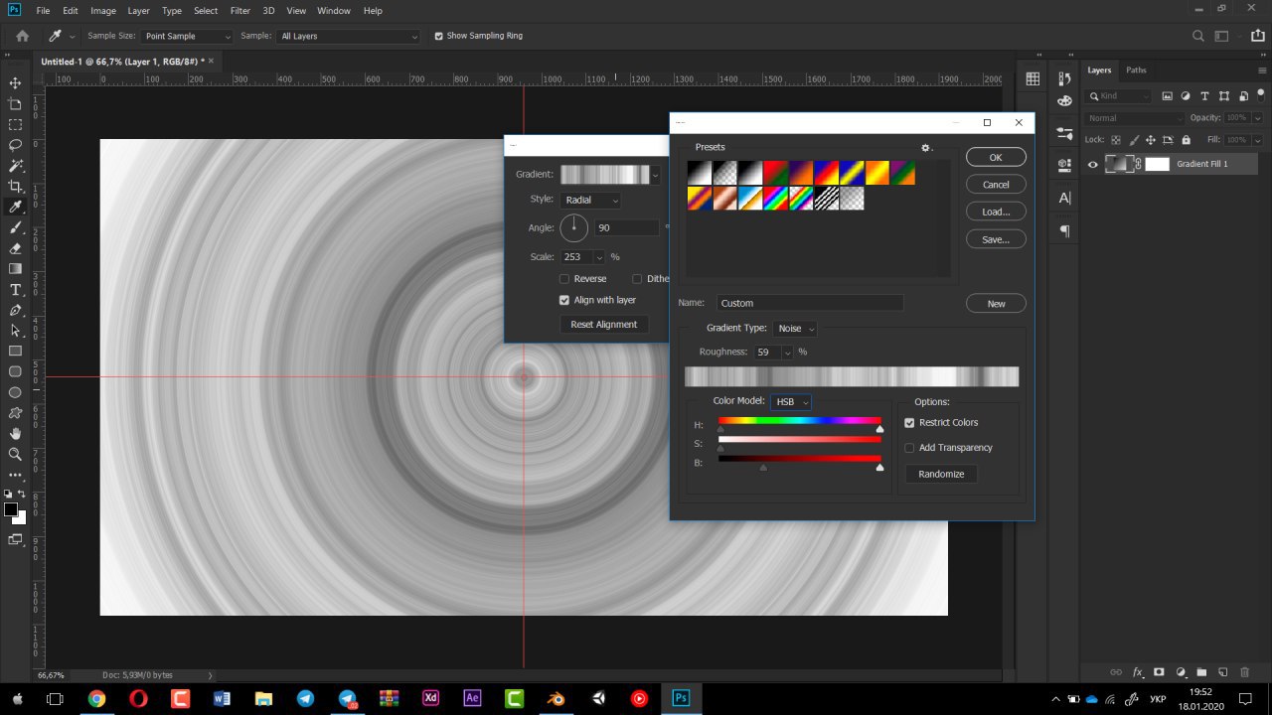Select the red-green gradient preset swatch
The height and width of the screenshot is (715, 1272).
tap(776, 173)
